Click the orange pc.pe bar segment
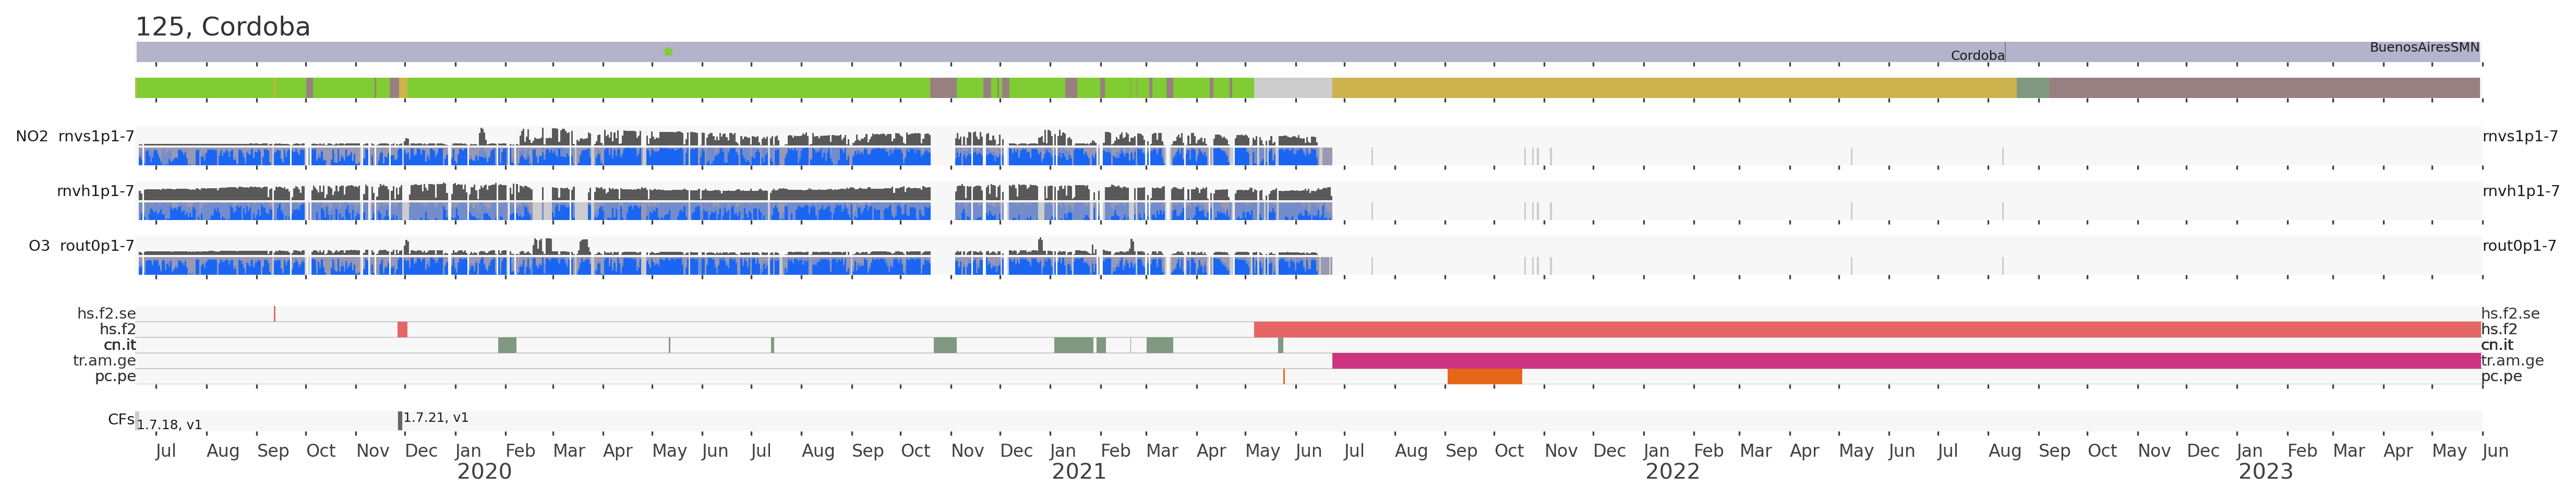 click(x=1484, y=377)
